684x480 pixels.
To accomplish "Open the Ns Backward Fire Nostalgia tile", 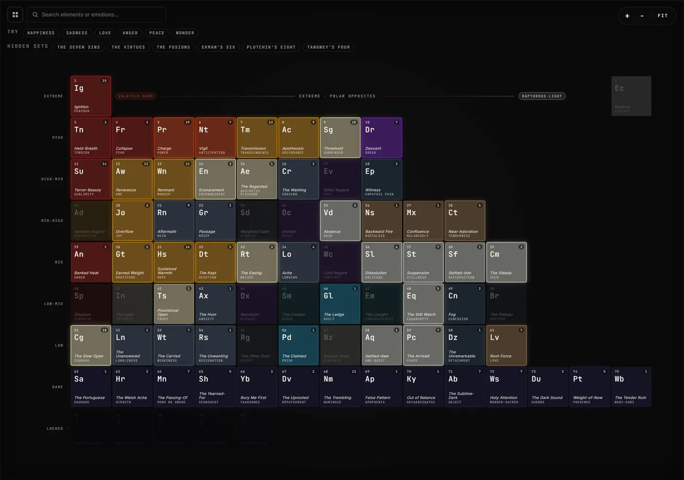I will tap(382, 220).
